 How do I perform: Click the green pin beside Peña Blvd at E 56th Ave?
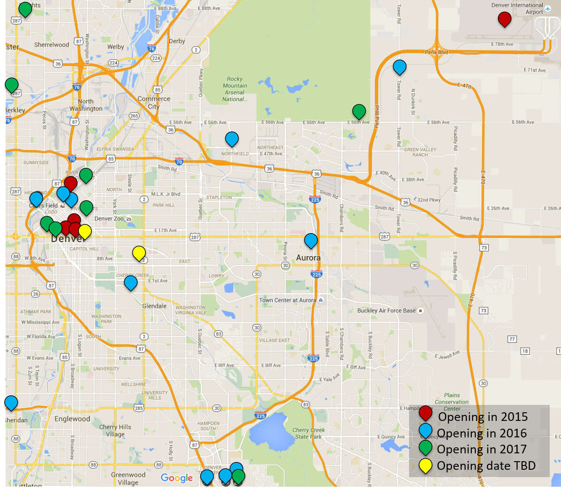coord(359,111)
